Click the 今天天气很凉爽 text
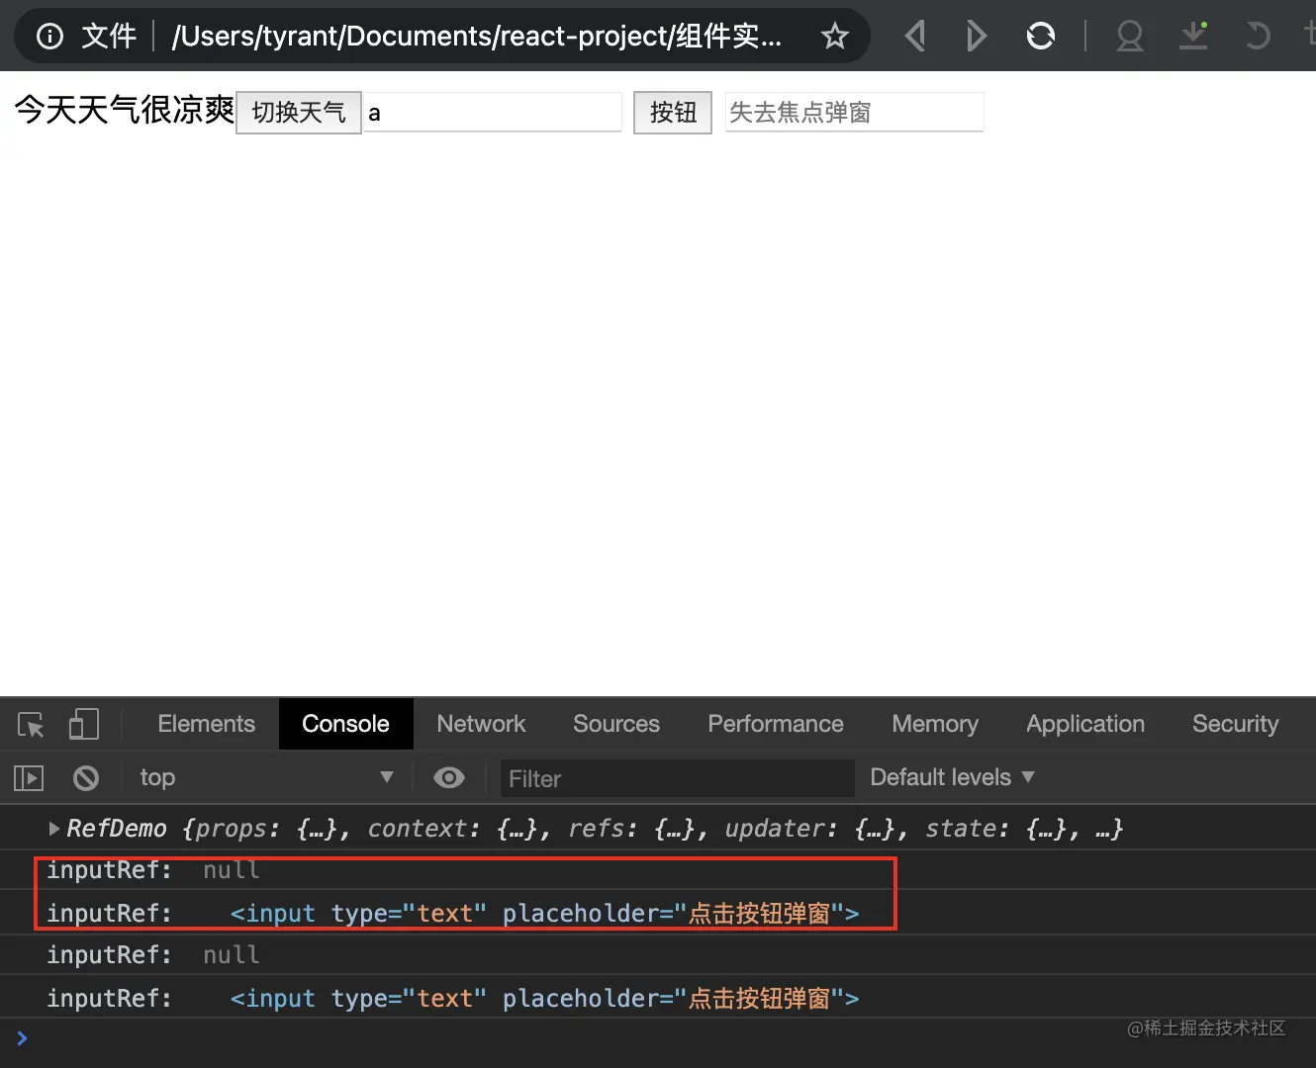Image resolution: width=1316 pixels, height=1068 pixels. tap(125, 110)
